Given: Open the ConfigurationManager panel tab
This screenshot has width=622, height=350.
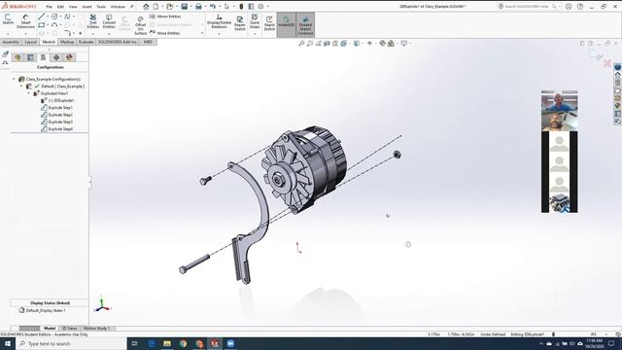Looking at the screenshot, I should point(43,57).
